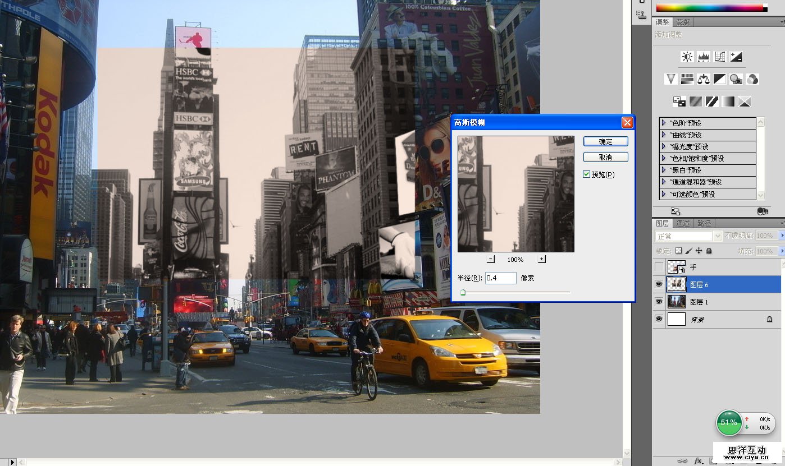Choose the Photo Filter adjustment icon
This screenshot has width=785, height=466.
click(x=736, y=79)
